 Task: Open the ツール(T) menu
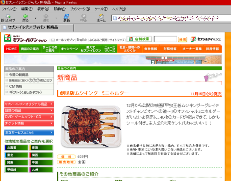101,9
